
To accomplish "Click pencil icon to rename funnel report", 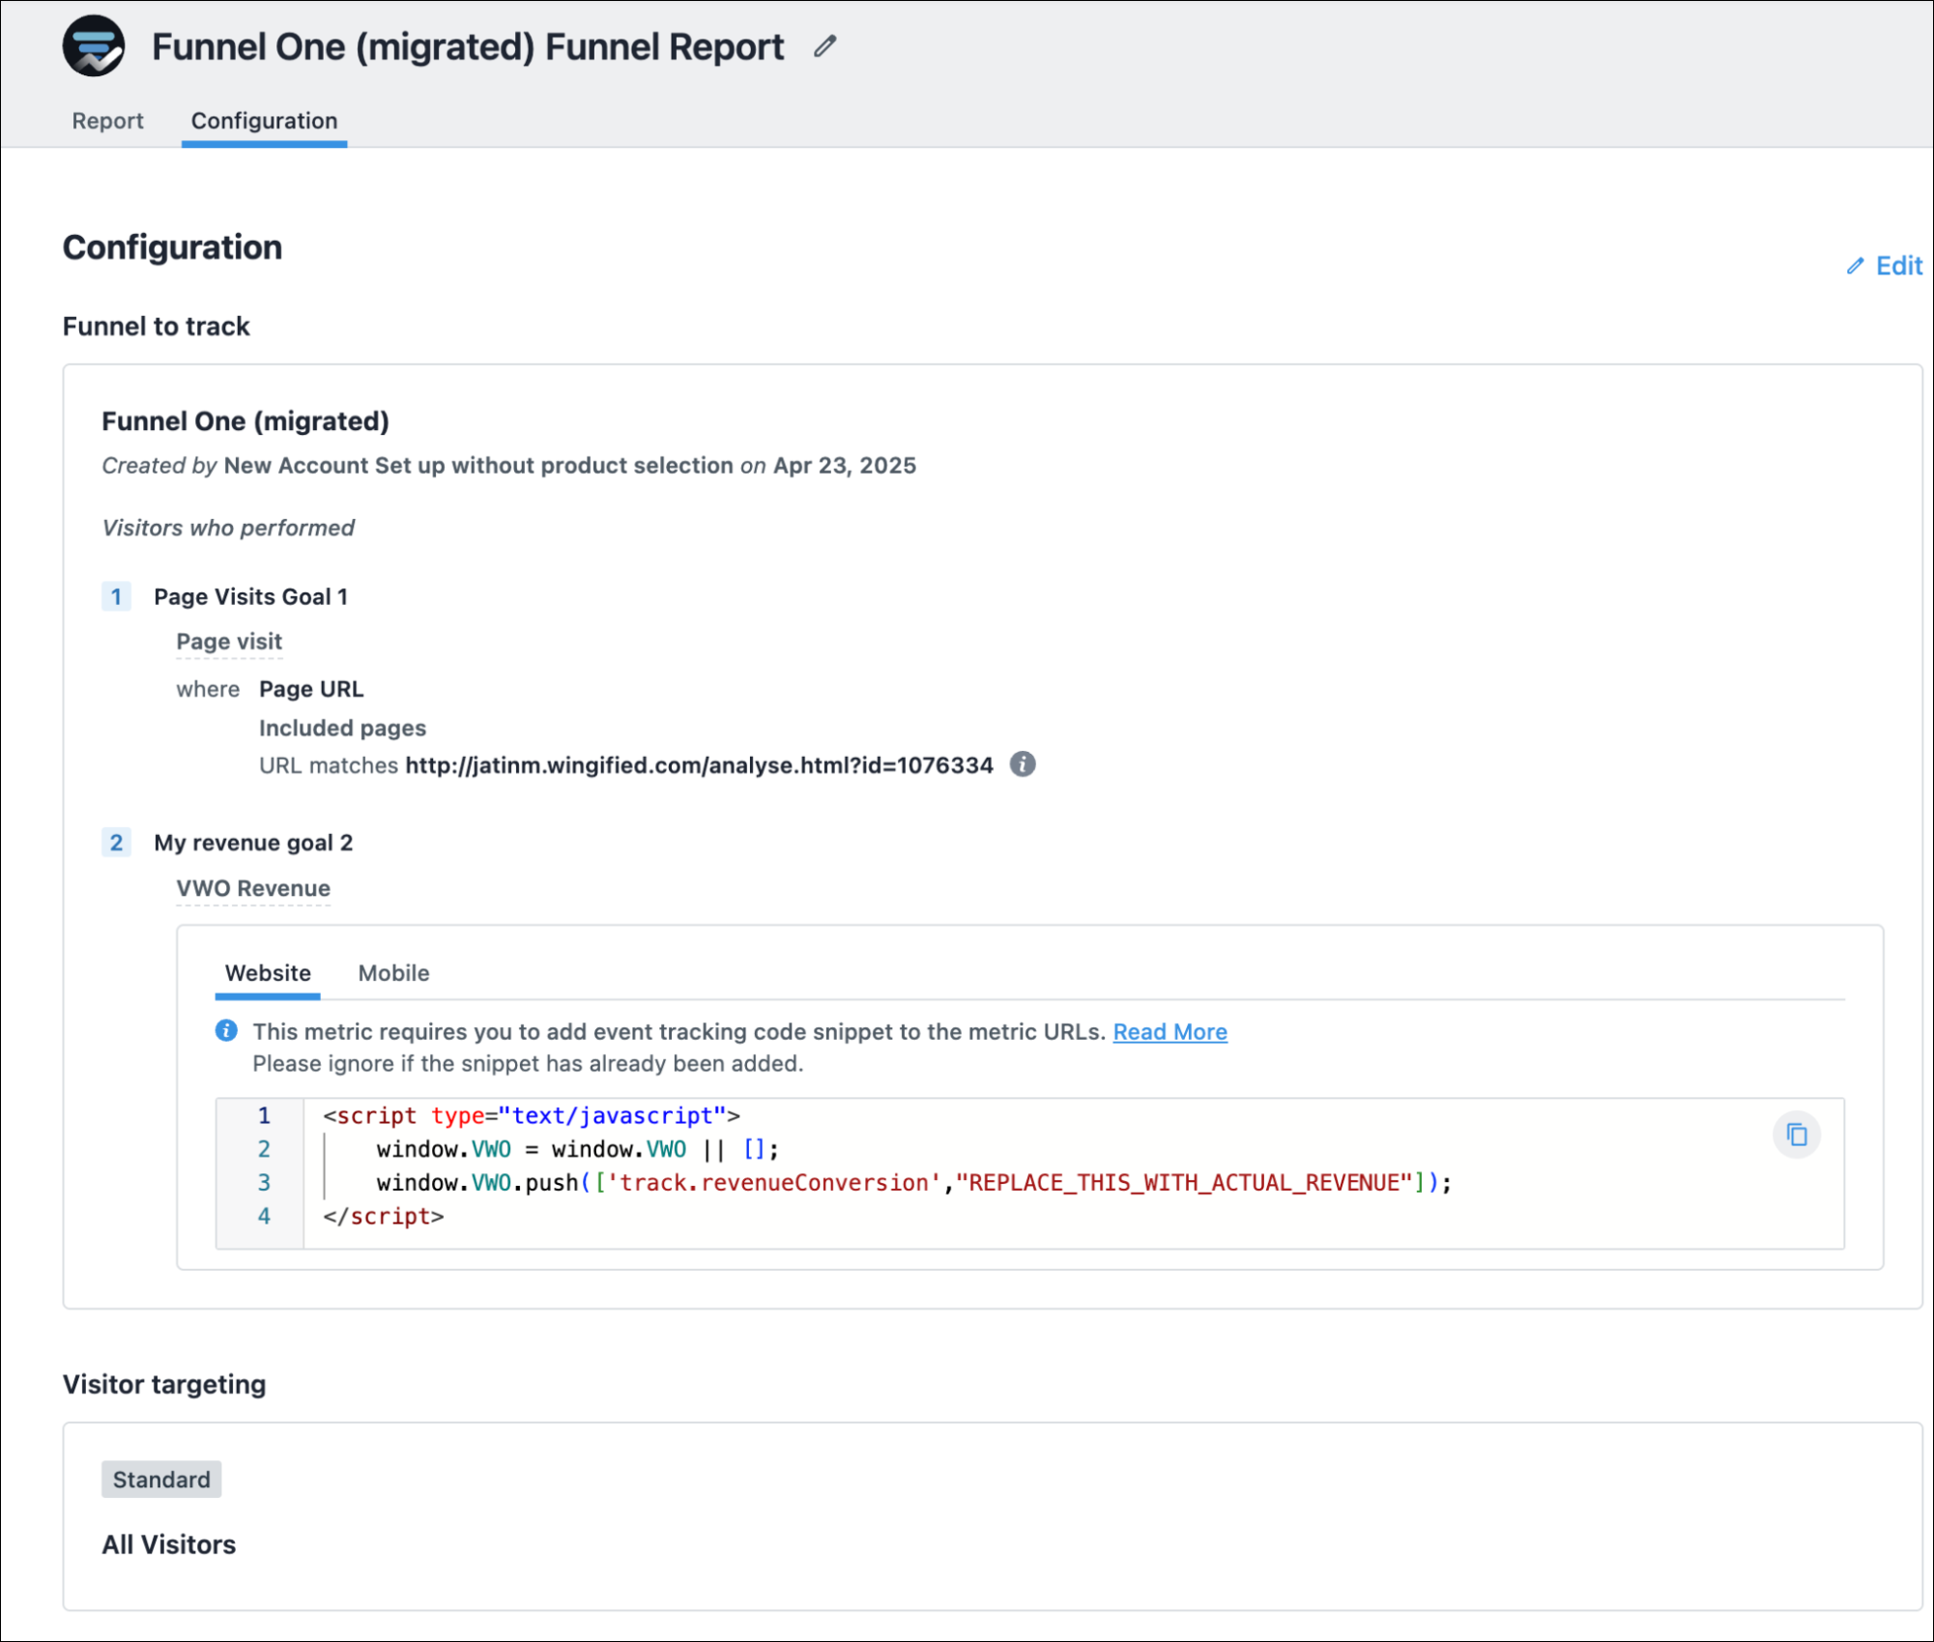I will (824, 45).
